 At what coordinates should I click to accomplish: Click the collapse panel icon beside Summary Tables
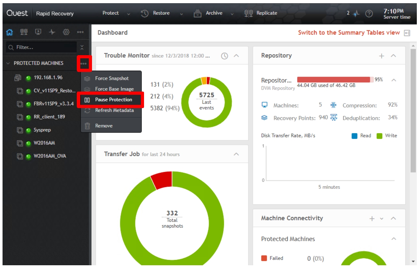point(407,33)
